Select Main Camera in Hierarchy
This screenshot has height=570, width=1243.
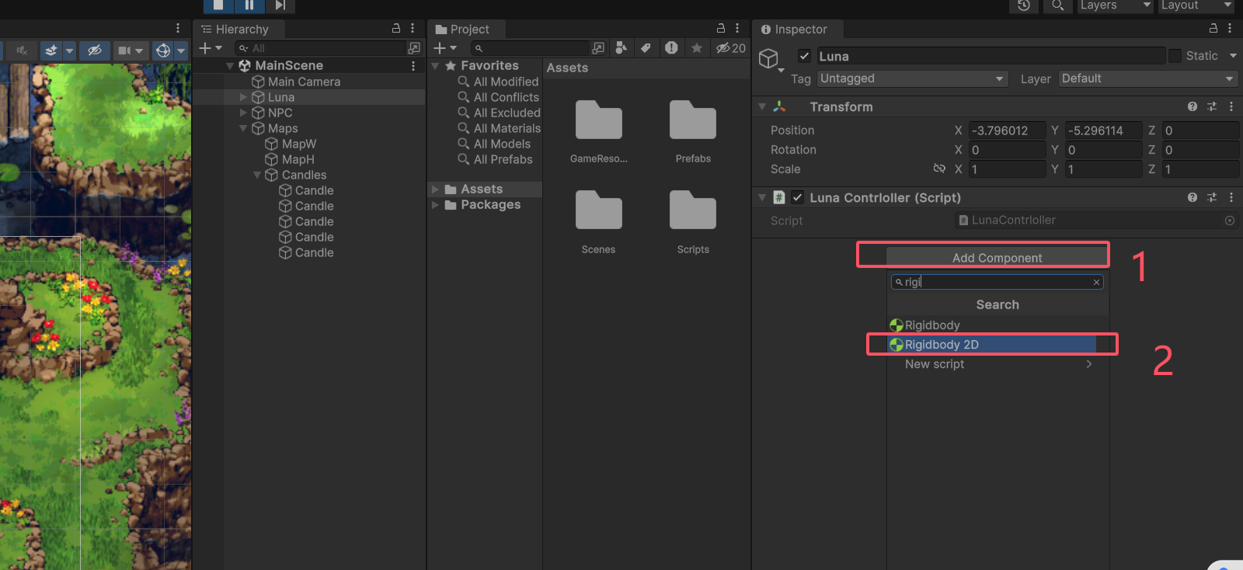(x=304, y=82)
